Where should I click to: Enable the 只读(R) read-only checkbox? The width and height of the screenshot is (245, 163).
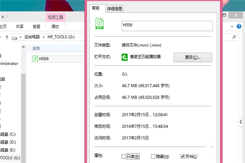point(123,156)
